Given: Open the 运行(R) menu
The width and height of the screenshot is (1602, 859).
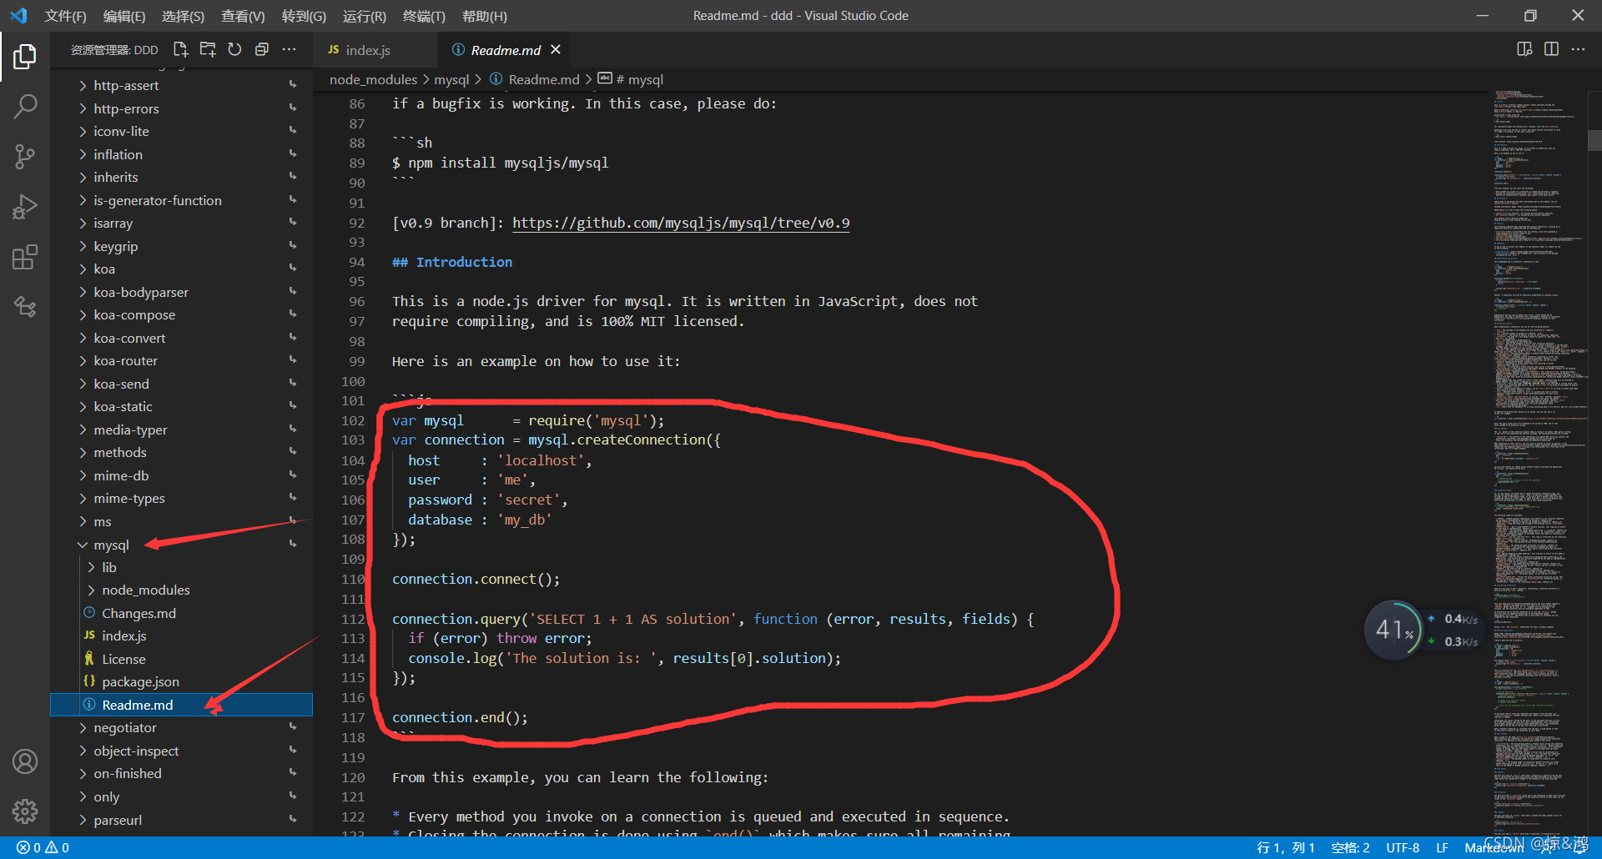Looking at the screenshot, I should tap(365, 16).
